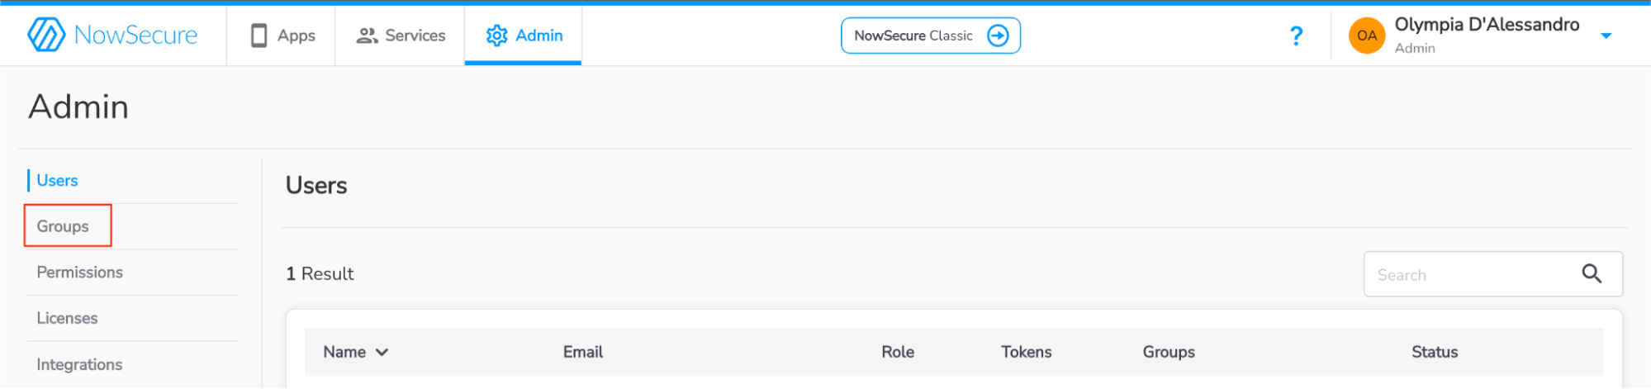Click the NowSecure Classic button
1651x389 pixels.
pos(931,36)
